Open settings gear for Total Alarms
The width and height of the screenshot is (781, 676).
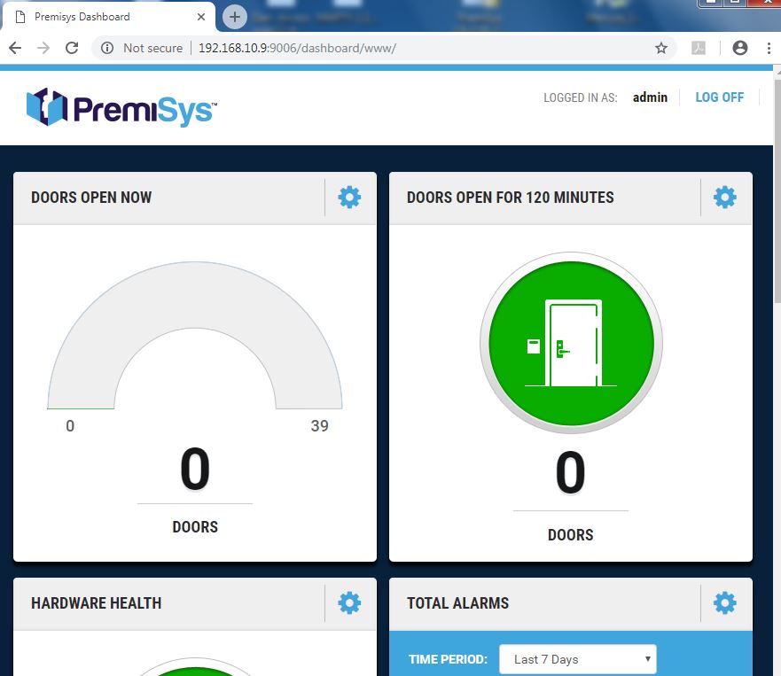725,602
